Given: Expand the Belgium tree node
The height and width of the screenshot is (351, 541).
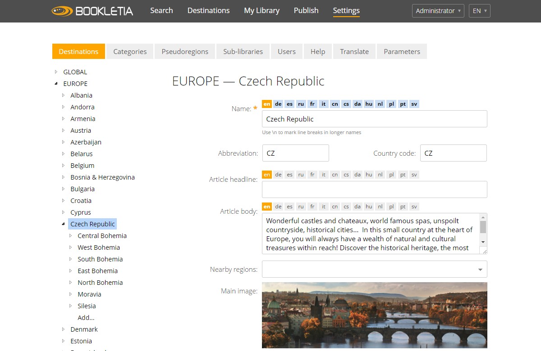Looking at the screenshot, I should [63, 166].
